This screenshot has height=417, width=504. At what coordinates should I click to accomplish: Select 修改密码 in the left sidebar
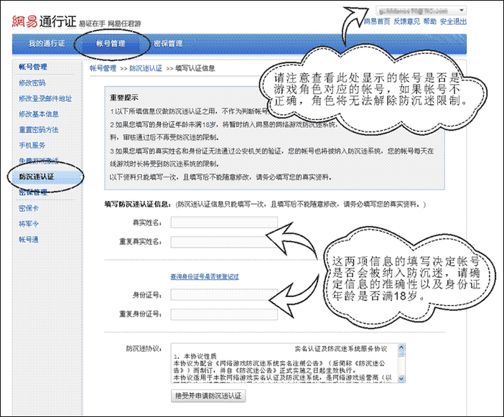(x=32, y=83)
